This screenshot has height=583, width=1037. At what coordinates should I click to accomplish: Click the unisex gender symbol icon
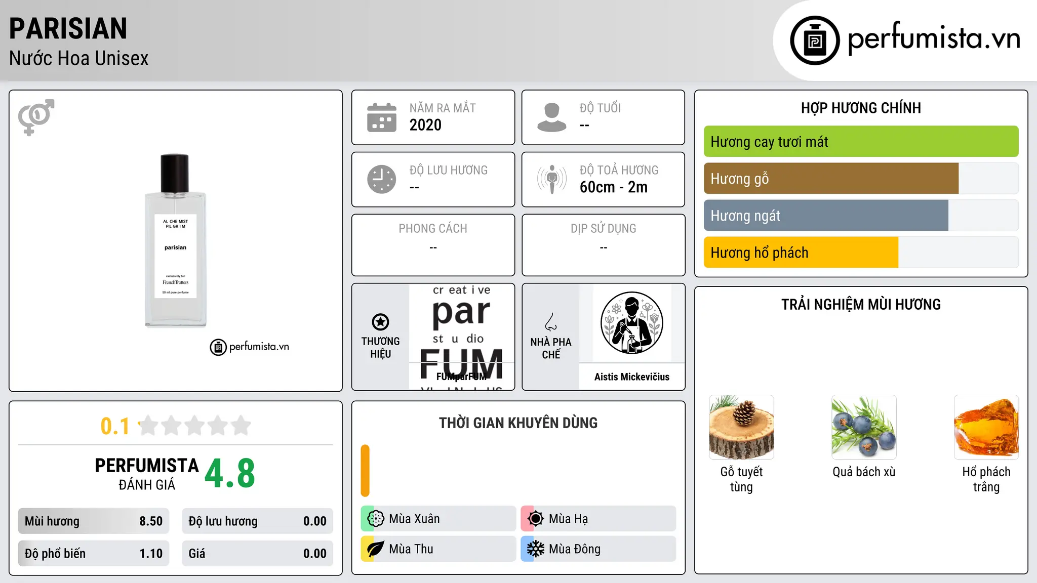point(36,117)
